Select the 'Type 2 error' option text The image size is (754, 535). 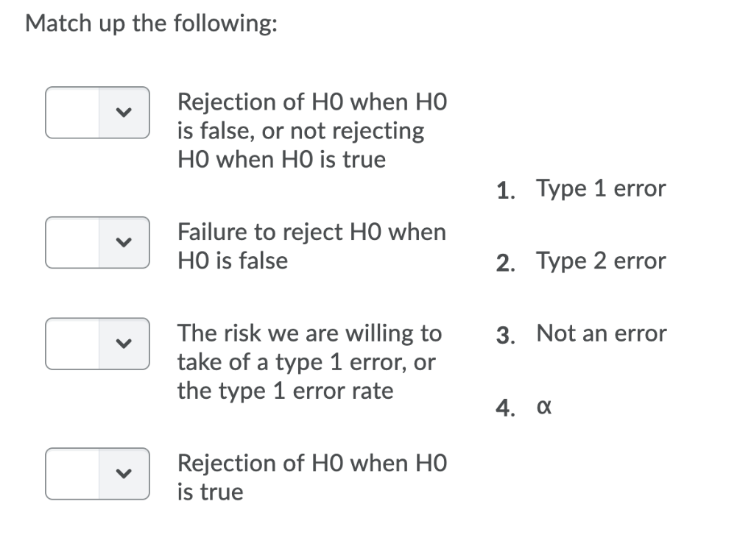601,261
